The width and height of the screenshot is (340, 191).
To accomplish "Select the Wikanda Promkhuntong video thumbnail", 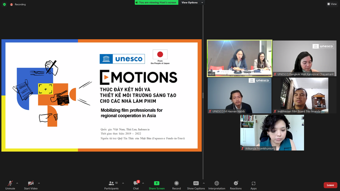I will tap(272, 133).
